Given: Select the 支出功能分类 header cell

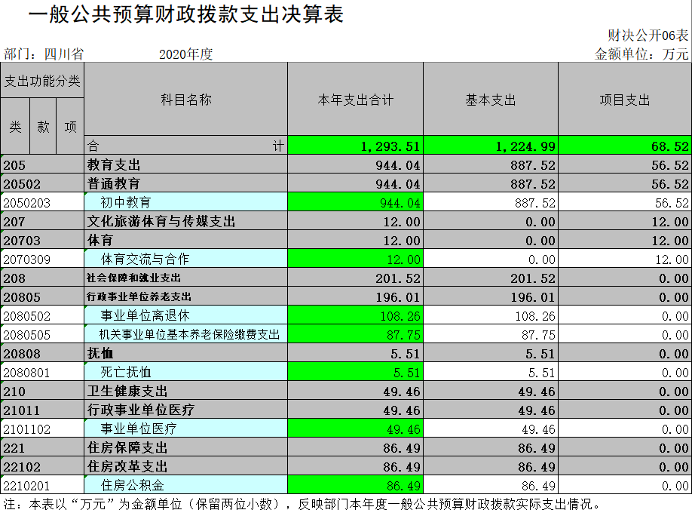Looking at the screenshot, I should [x=42, y=81].
